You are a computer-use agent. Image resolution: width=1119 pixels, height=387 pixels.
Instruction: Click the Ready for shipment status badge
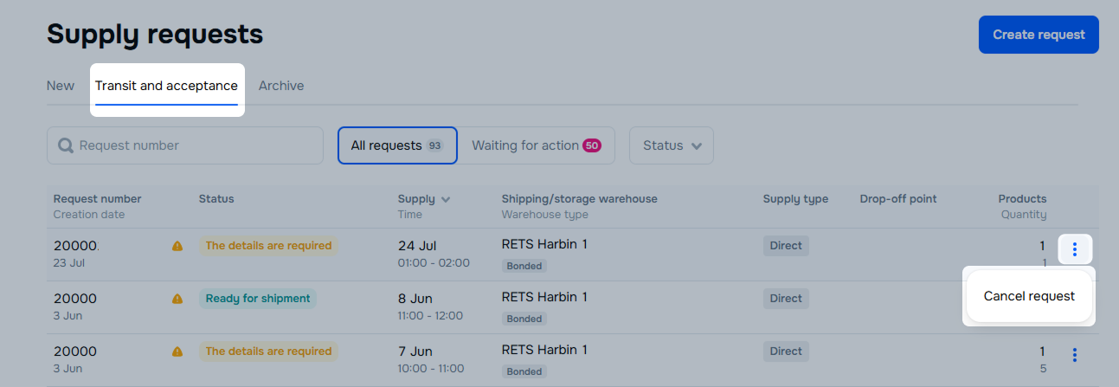pos(258,299)
